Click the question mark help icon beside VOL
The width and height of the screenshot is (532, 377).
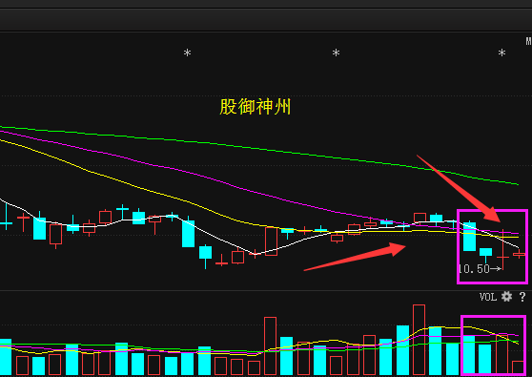click(x=522, y=297)
